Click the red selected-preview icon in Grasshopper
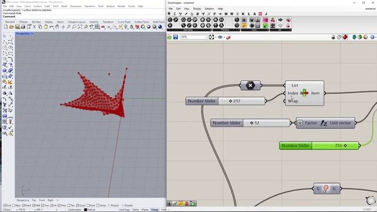 pos(345,37)
